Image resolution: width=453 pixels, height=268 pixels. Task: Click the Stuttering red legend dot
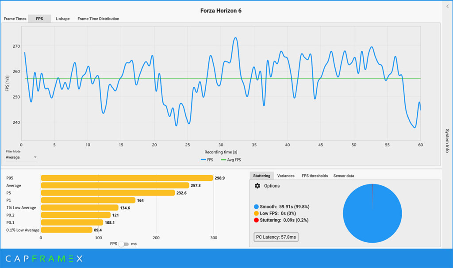pos(256,220)
